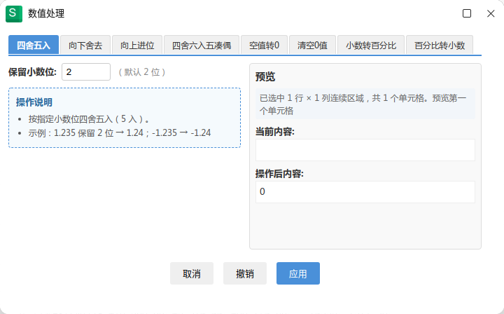The height and width of the screenshot is (314, 504).
Task: Click the （默认 2 位） hint text
Action: coord(141,71)
